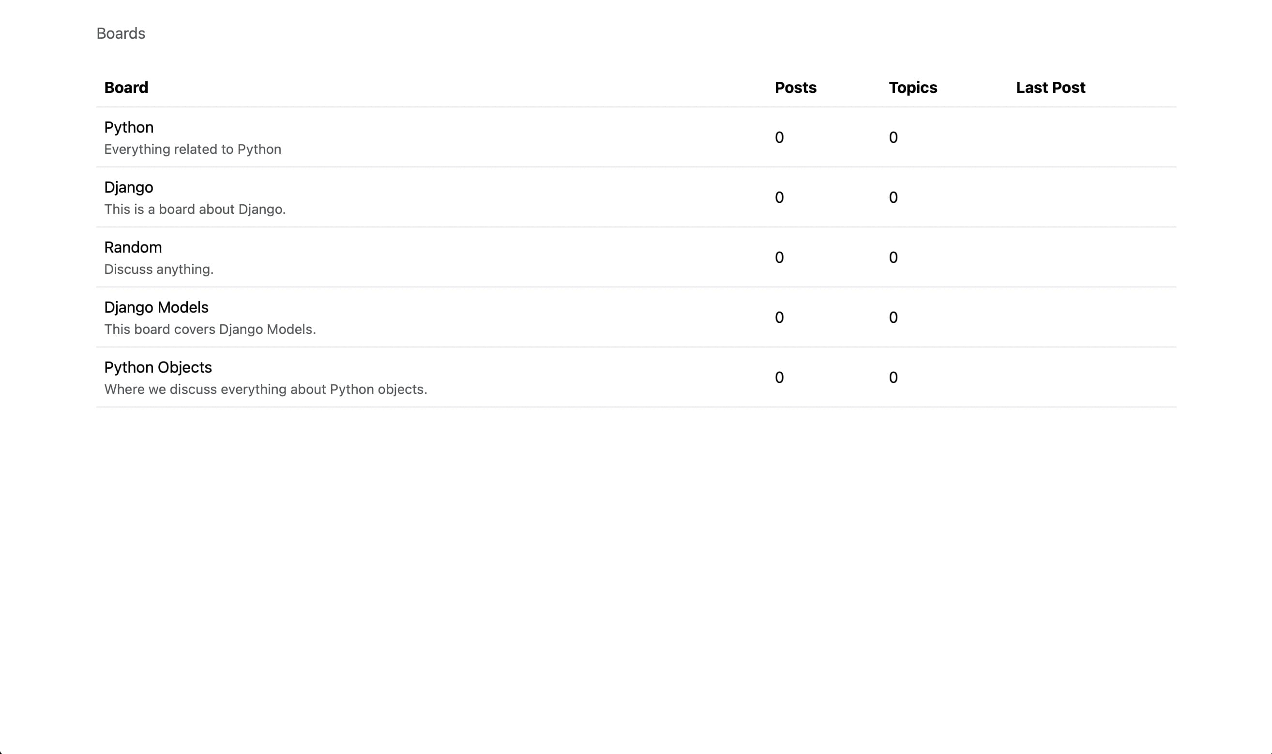Click Posts count in Python Objects row

pos(779,377)
